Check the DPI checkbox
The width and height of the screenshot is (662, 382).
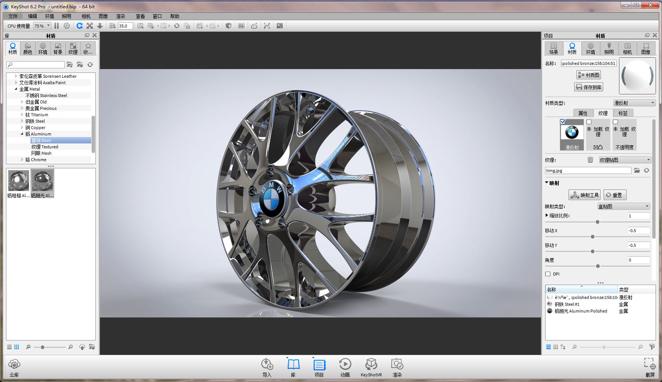(x=548, y=274)
